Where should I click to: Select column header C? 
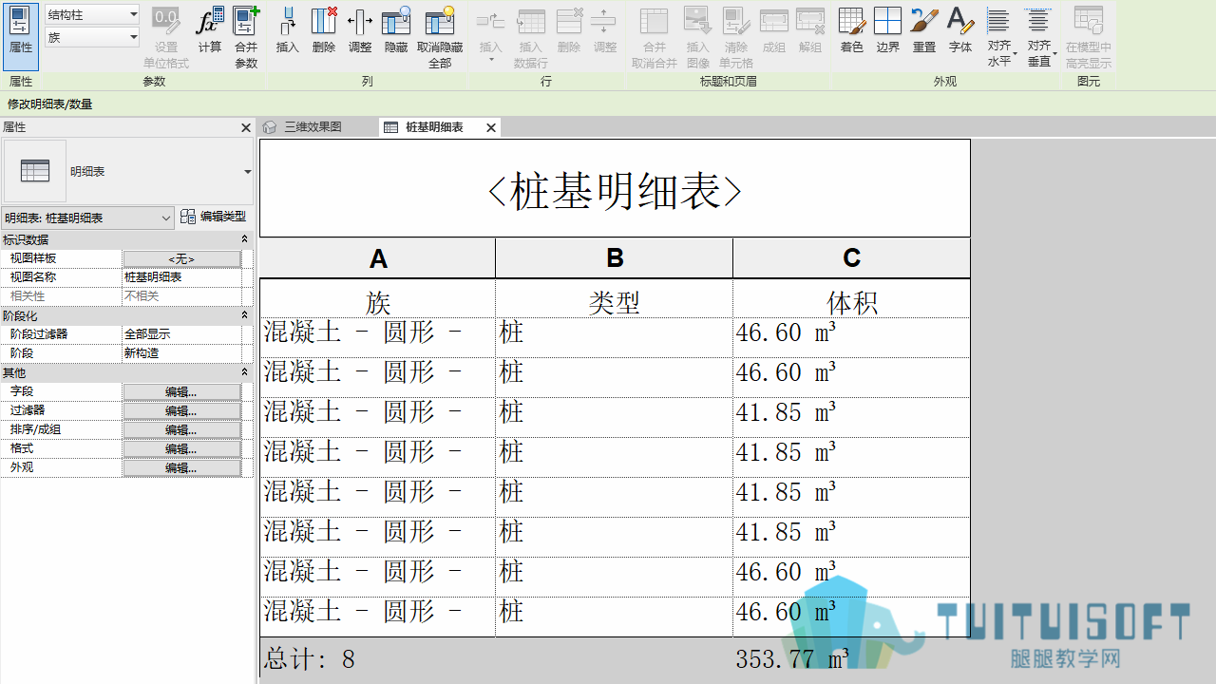[x=851, y=258]
